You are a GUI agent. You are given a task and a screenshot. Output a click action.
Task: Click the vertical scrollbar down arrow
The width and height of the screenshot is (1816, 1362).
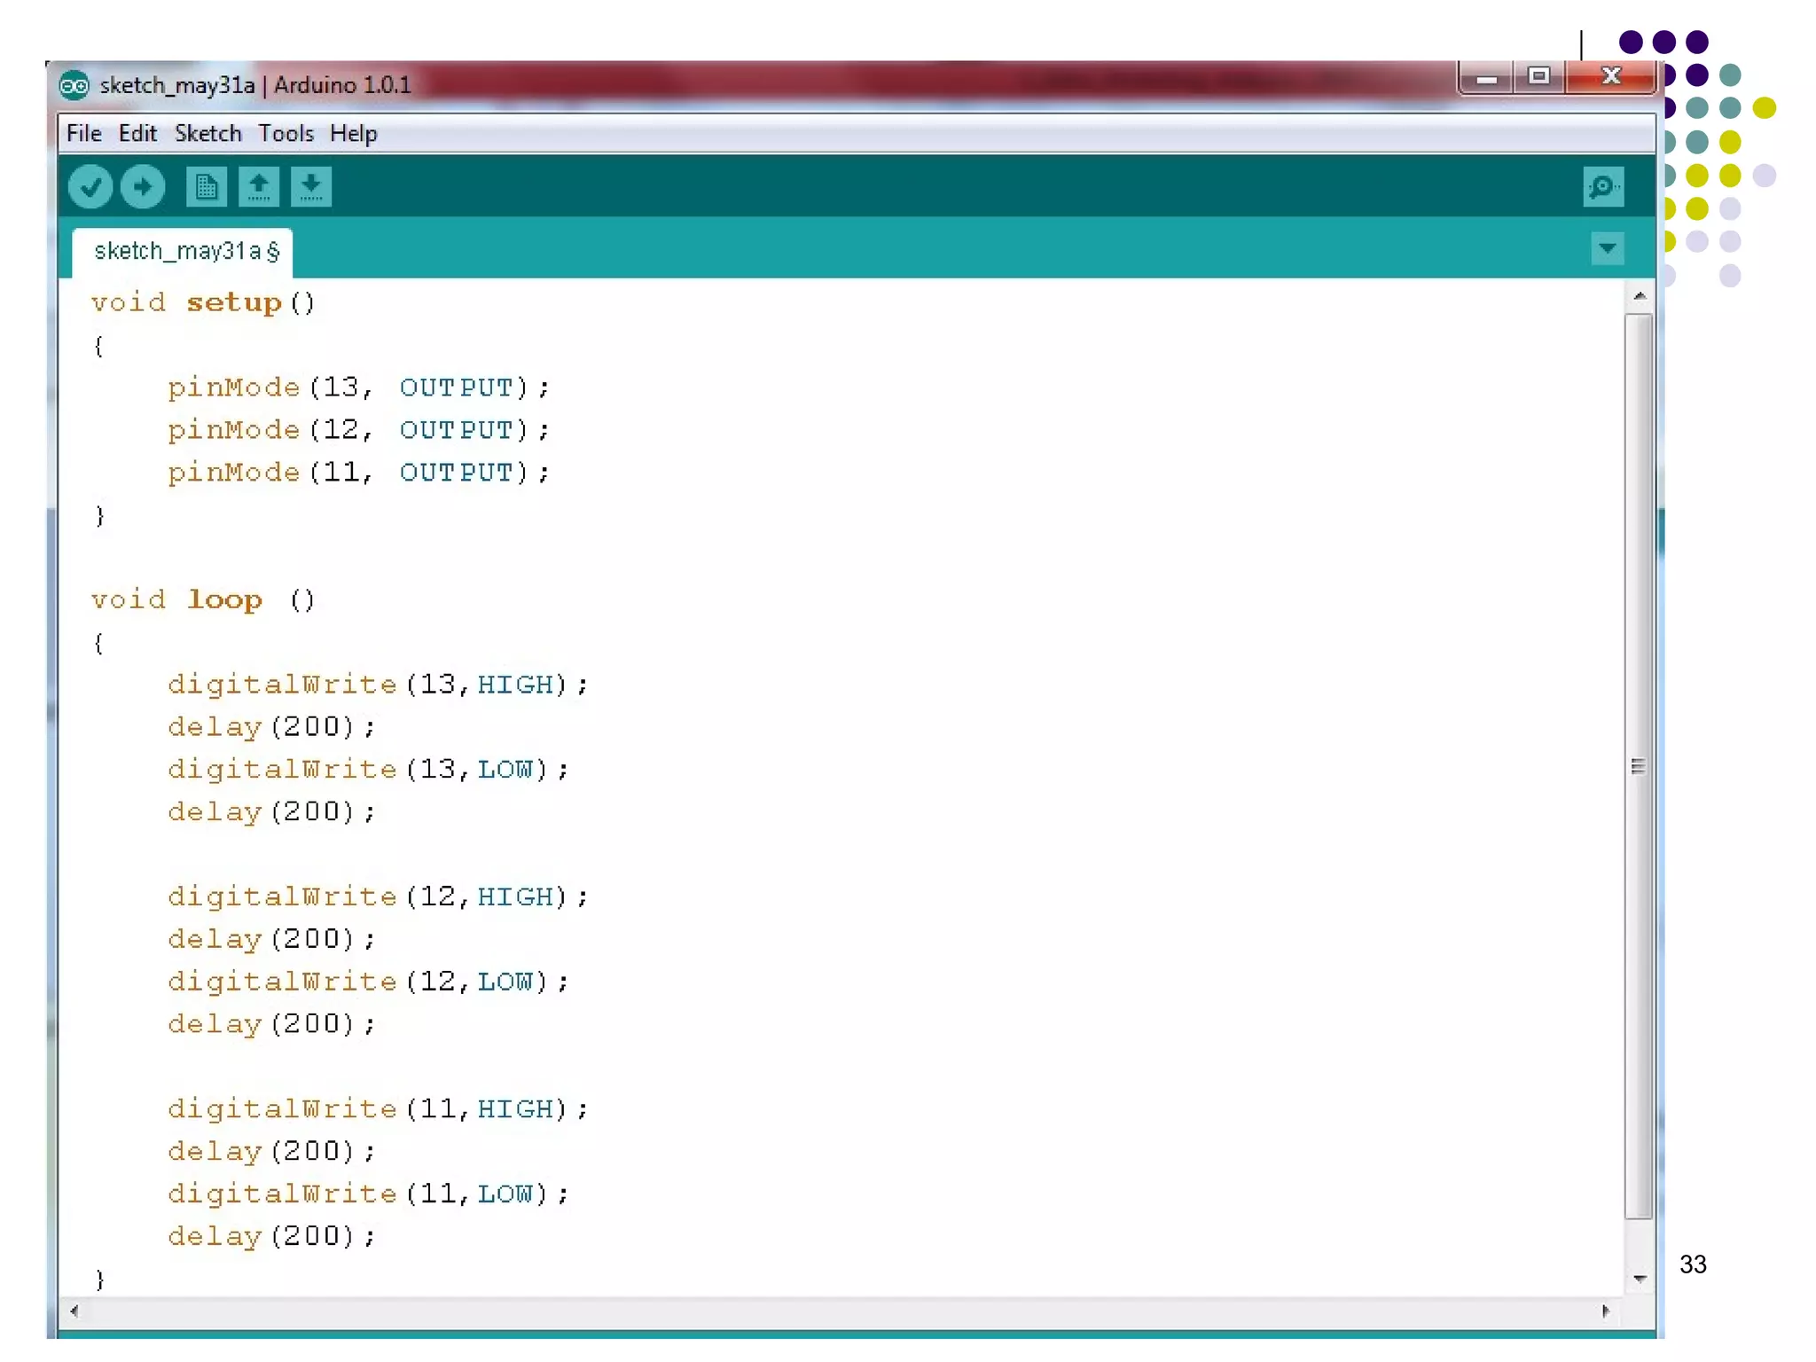[x=1640, y=1279]
